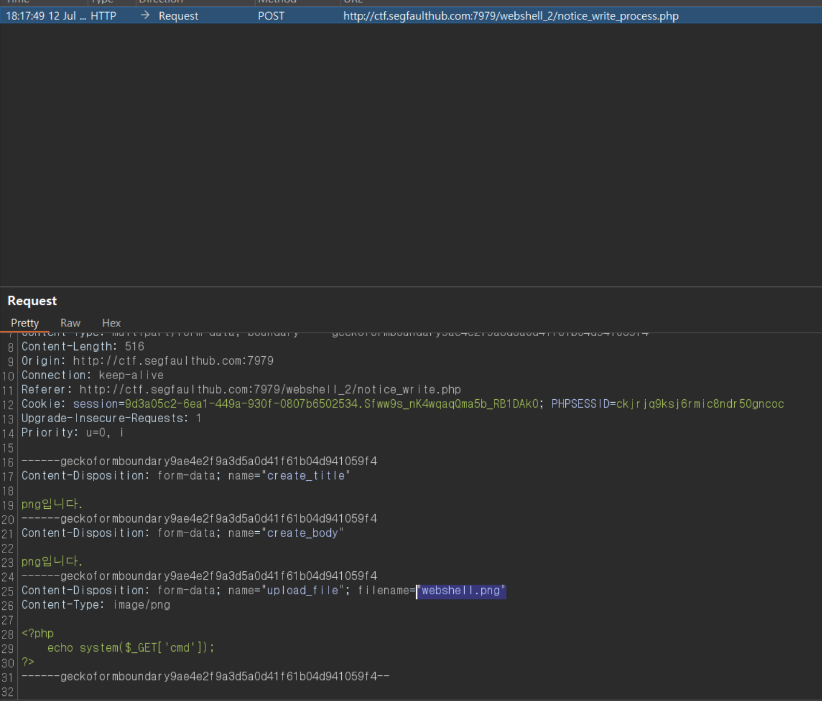
Task: Click the highlighted webshell.png filename
Action: [461, 590]
